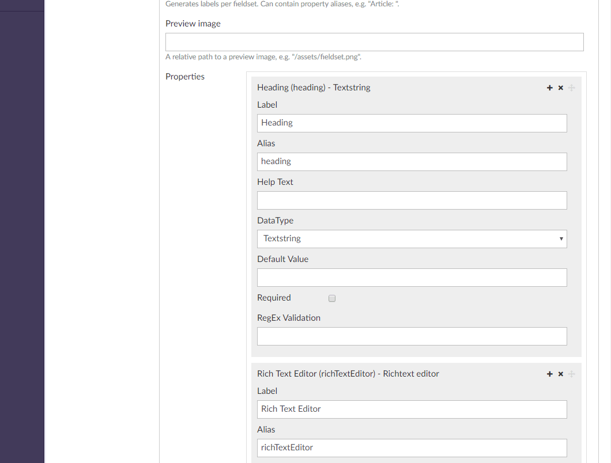Grab the Heading property move handle
The image size is (611, 463).
point(571,88)
